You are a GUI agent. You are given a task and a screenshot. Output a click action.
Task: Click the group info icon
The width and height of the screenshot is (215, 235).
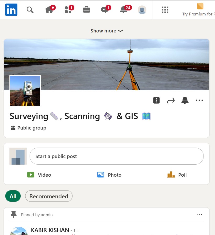point(156,100)
